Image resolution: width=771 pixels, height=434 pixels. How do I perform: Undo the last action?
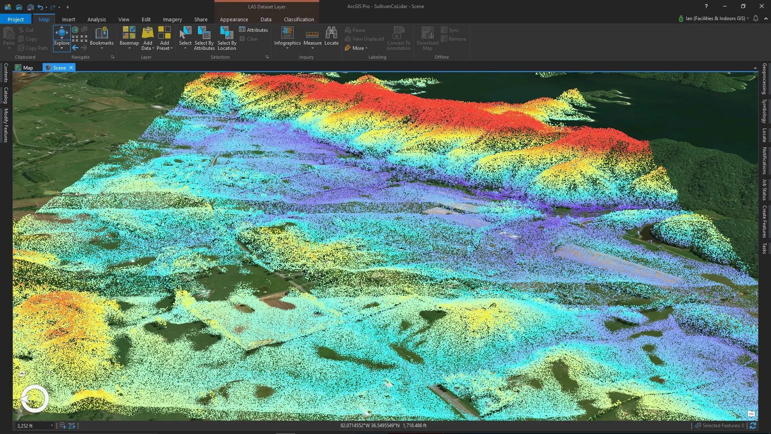pyautogui.click(x=40, y=7)
